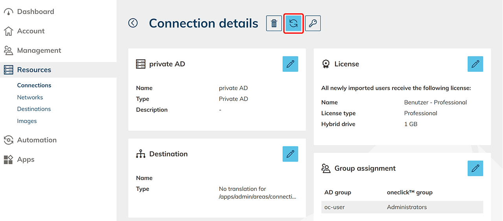Open the key credentials icon

[x=313, y=24]
